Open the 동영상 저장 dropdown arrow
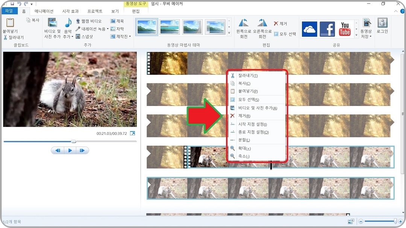Viewport: 406px width, 228px height. tap(371, 36)
